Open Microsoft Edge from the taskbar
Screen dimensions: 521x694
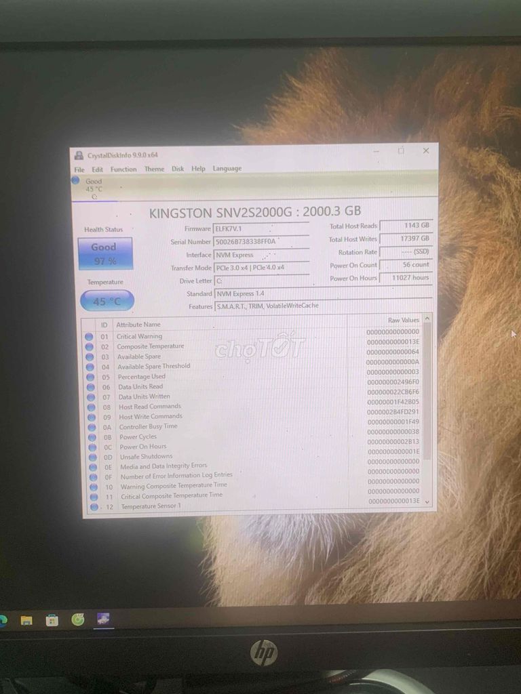tap(3, 621)
